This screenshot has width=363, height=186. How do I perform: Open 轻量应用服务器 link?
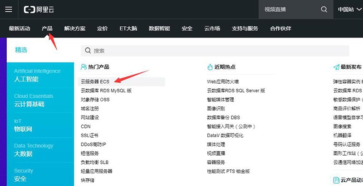click(x=97, y=171)
